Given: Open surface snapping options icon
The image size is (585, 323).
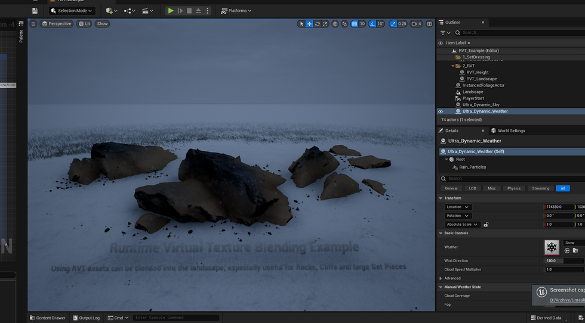Looking at the screenshot, I should [344, 24].
